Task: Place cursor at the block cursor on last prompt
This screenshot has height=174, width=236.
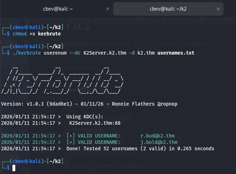Action: tap(14, 168)
